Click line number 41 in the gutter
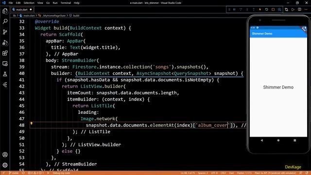The width and height of the screenshot is (311, 175). click(22, 80)
